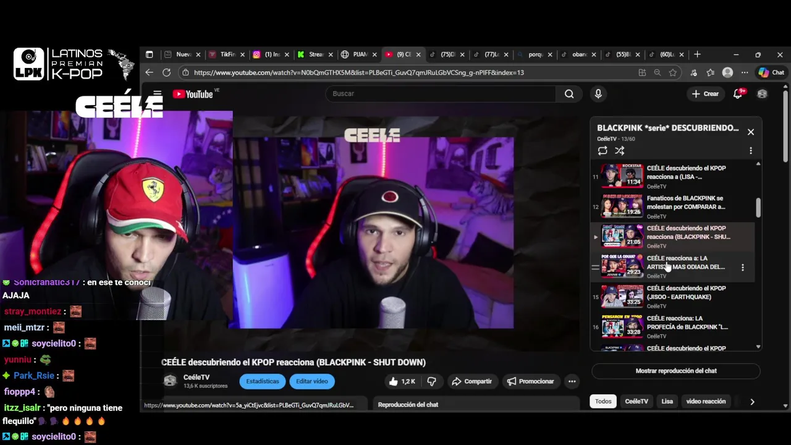The height and width of the screenshot is (445, 791).
Task: Play playlist video 11 about LISA
Action: pyautogui.click(x=673, y=176)
